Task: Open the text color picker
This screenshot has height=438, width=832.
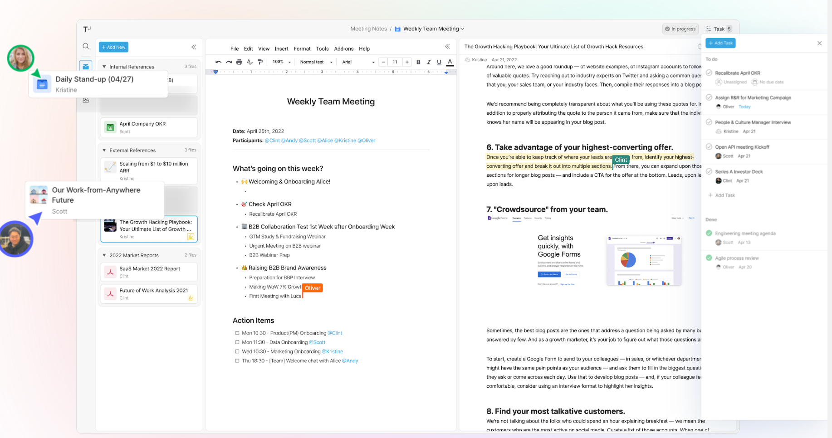Action: point(450,62)
